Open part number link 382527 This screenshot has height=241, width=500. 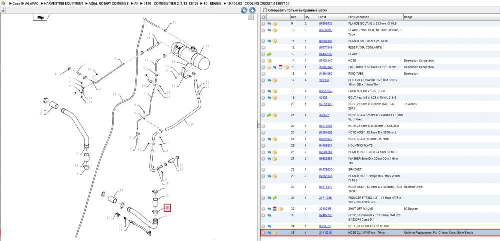pos(324,115)
